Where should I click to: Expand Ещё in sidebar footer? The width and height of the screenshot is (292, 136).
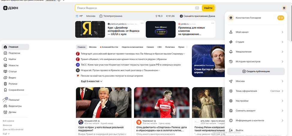[x=6, y=134]
